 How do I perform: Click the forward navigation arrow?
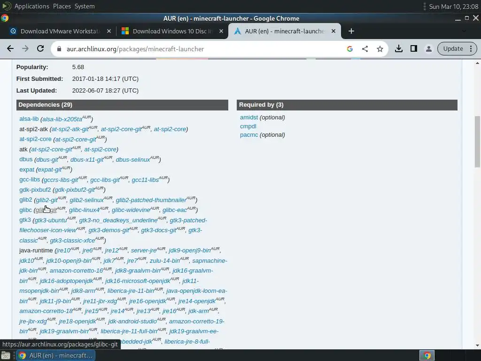point(25,48)
